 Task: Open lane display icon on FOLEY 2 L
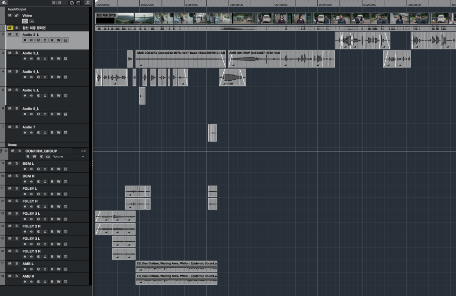point(66,219)
